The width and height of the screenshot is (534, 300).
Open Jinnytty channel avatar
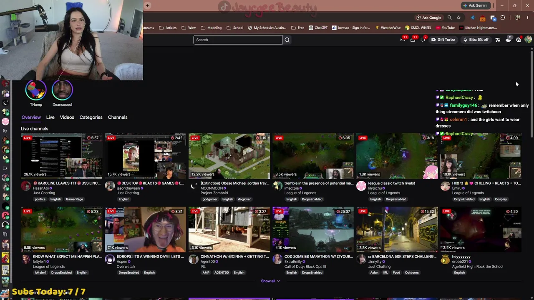361,259
